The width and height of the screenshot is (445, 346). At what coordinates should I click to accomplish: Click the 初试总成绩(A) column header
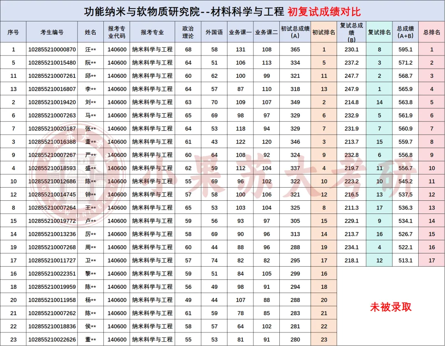pyautogui.click(x=295, y=32)
